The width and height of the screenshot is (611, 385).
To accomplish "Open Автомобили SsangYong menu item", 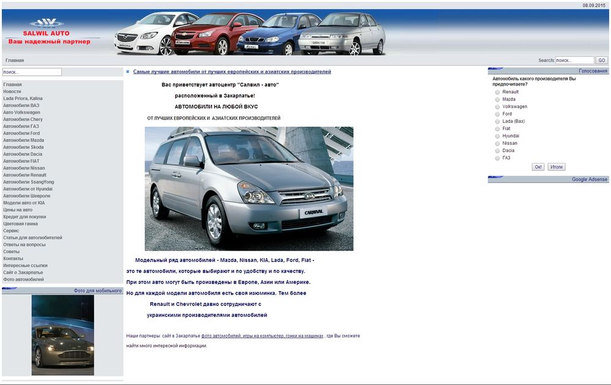I will tap(29, 182).
